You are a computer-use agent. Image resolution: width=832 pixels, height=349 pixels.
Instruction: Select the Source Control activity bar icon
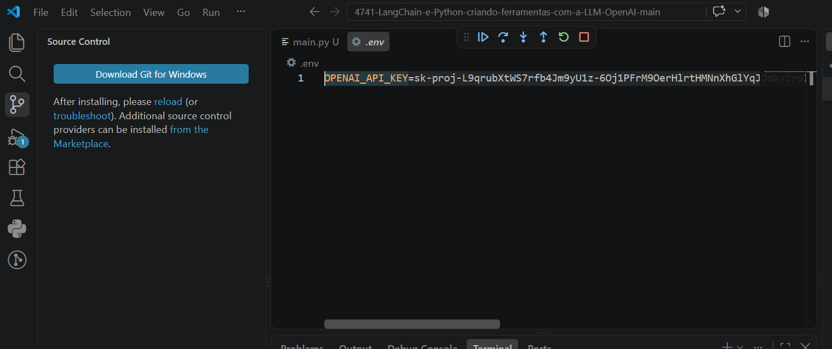(x=17, y=104)
